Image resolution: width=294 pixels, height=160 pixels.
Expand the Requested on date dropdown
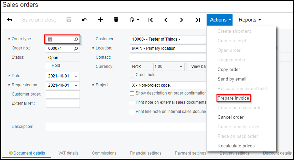coord(76,85)
